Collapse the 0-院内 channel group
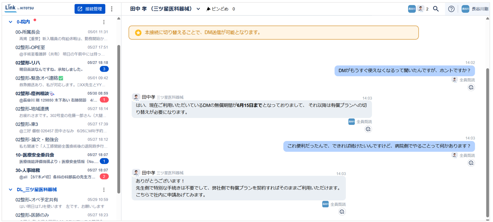The height and width of the screenshot is (222, 493). pyautogui.click(x=10, y=22)
